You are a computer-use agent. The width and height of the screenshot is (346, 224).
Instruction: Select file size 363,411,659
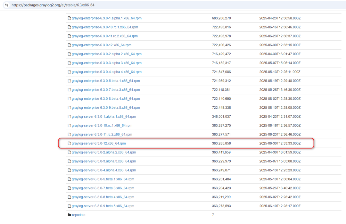pos(221,152)
